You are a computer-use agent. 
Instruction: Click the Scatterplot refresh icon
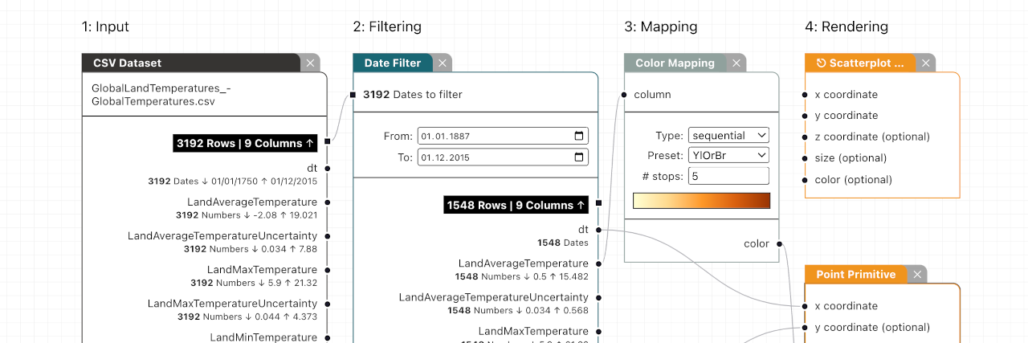pyautogui.click(x=821, y=63)
